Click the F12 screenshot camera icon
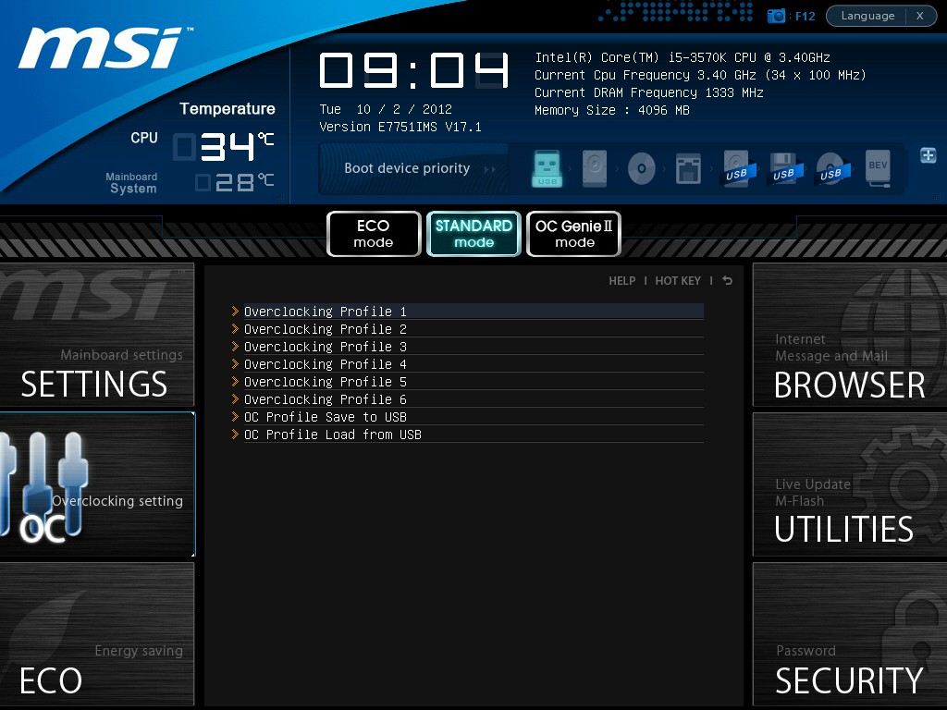 [x=776, y=16]
